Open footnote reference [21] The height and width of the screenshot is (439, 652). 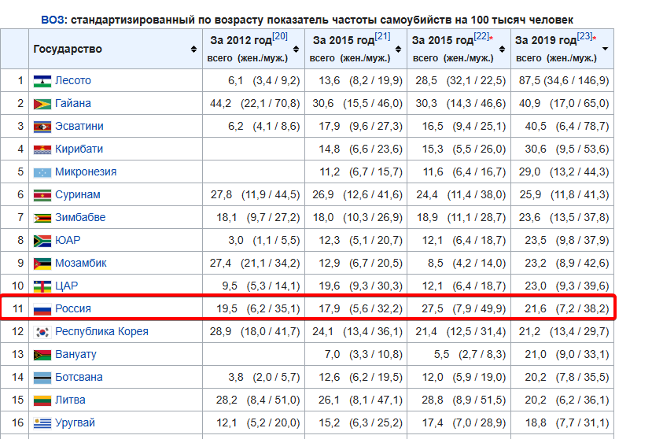(383, 36)
